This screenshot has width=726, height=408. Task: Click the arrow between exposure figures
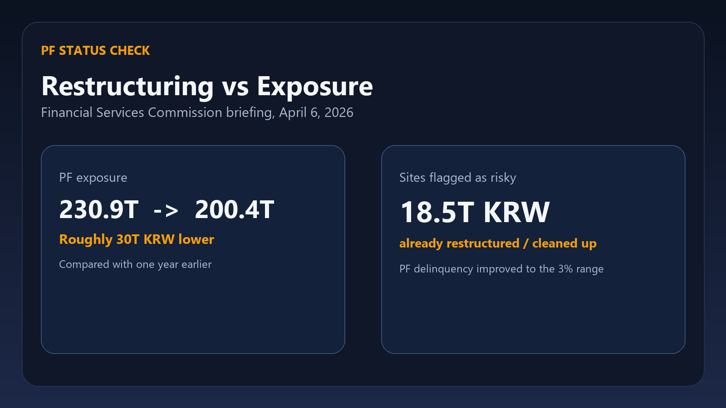[166, 210]
